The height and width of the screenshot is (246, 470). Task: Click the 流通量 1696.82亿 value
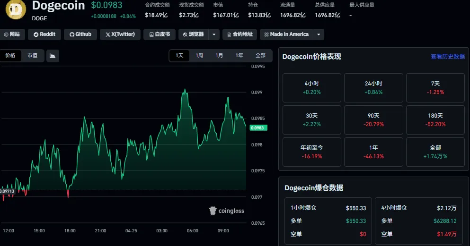click(293, 15)
